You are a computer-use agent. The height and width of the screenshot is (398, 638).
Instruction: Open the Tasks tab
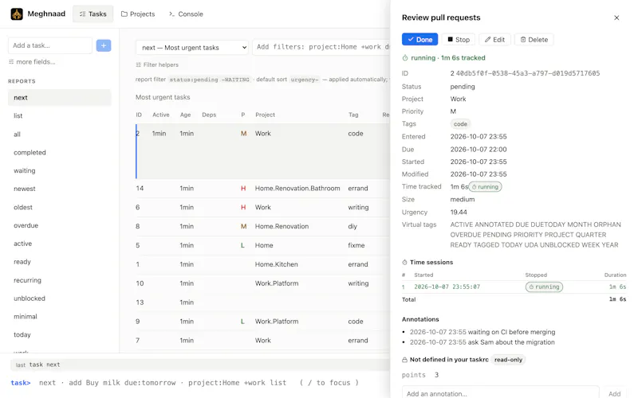(x=93, y=14)
